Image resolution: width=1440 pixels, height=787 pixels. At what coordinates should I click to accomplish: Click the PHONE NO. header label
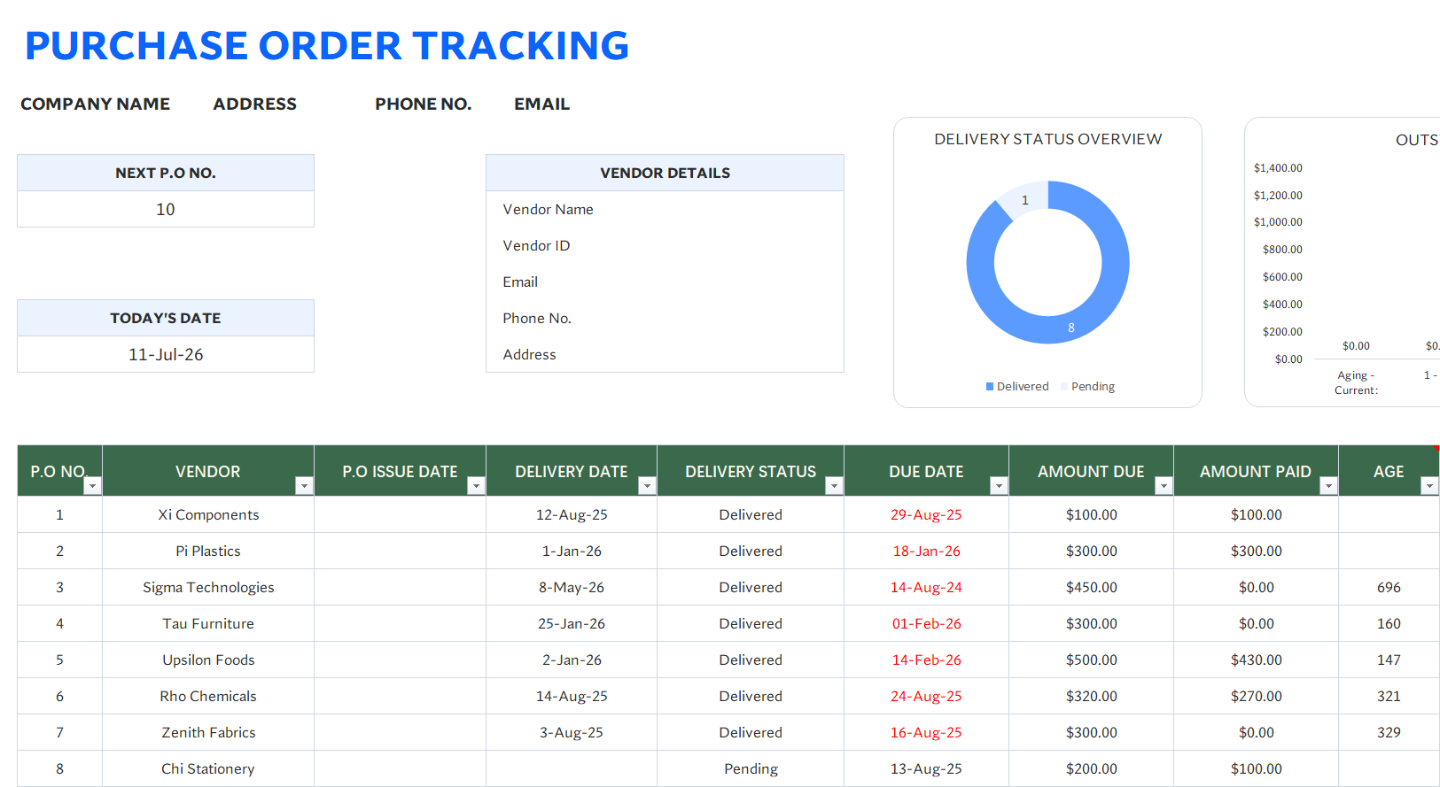coord(424,104)
